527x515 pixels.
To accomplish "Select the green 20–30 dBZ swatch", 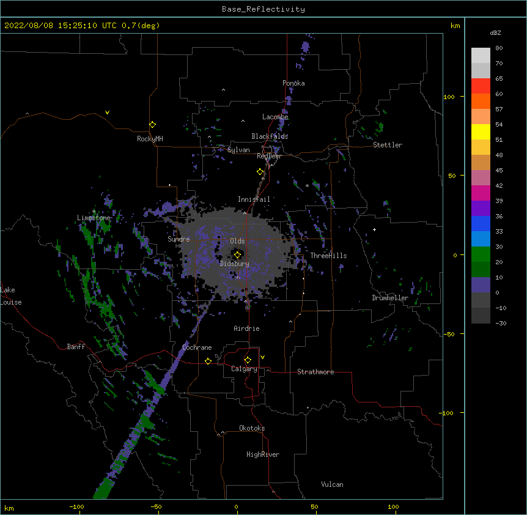I will click(x=481, y=254).
